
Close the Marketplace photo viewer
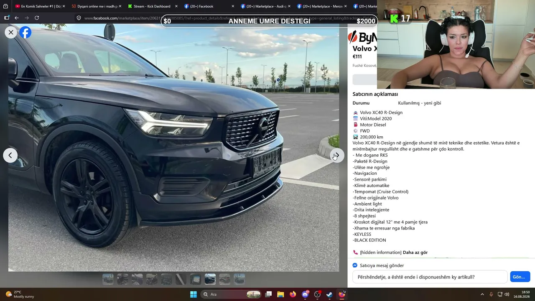[11, 32]
